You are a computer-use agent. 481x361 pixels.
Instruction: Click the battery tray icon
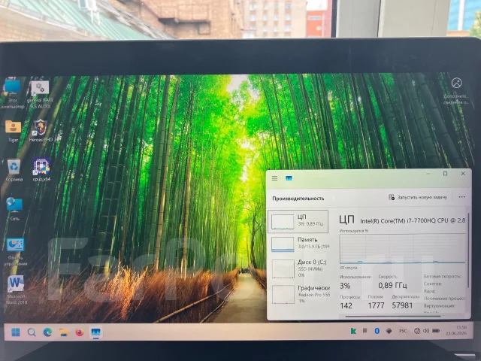click(436, 331)
